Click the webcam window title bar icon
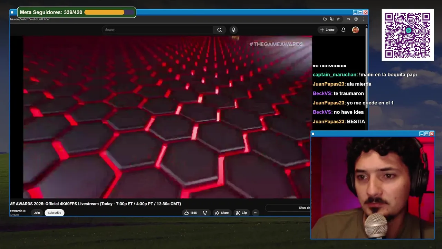This screenshot has width=442, height=249. point(313,134)
